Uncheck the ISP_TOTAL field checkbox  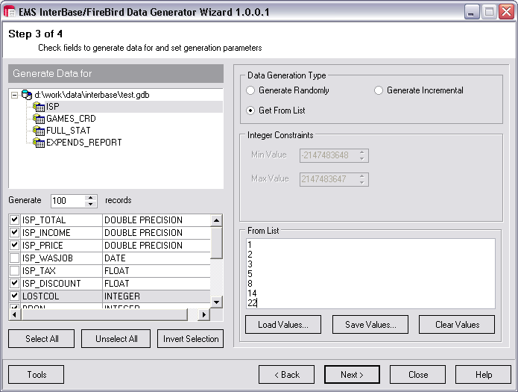[14, 220]
